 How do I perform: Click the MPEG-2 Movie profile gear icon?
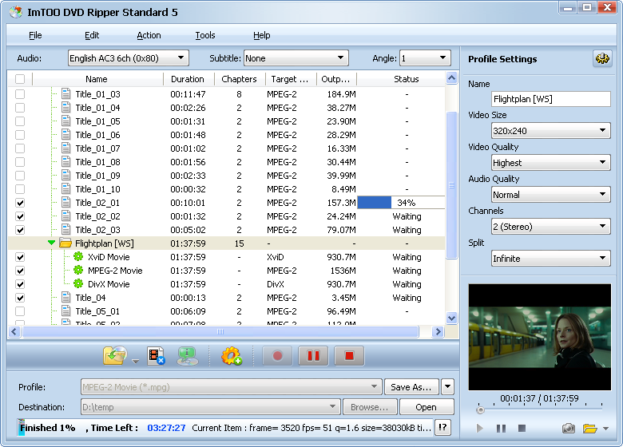coord(78,271)
